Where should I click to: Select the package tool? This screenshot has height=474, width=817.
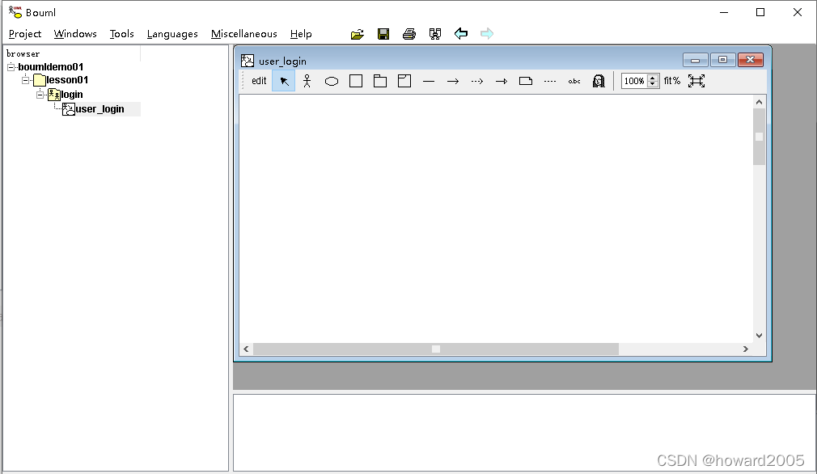[380, 81]
